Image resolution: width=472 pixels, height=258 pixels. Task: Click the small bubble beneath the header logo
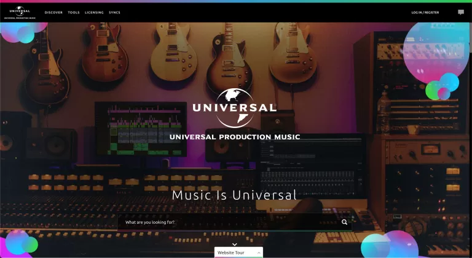25,34
